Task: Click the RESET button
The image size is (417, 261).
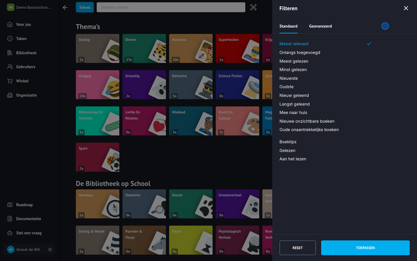Action: 298,248
